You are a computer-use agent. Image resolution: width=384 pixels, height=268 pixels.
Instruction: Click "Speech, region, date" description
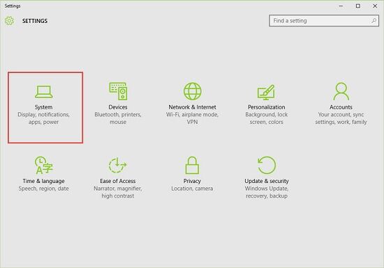pos(43,189)
